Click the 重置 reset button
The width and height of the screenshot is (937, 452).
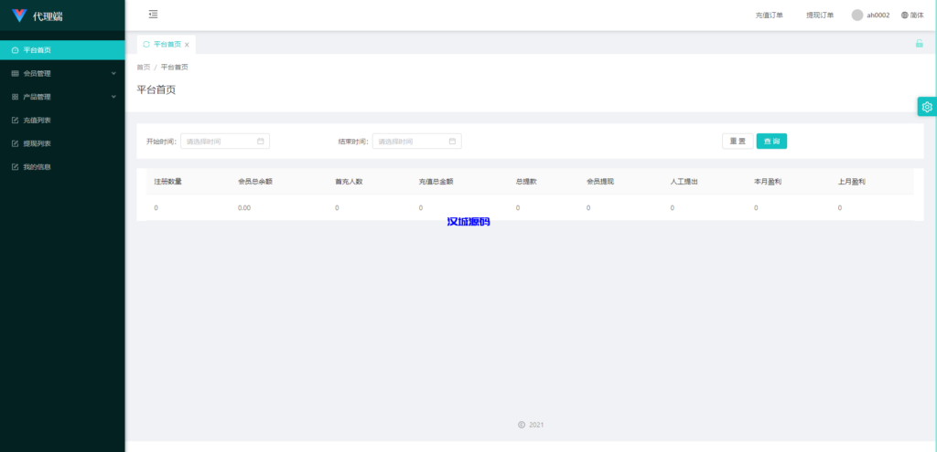click(x=738, y=142)
